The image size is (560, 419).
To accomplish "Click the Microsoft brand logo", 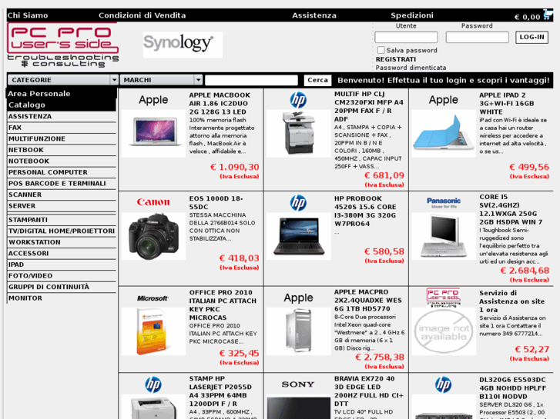I will [153, 298].
